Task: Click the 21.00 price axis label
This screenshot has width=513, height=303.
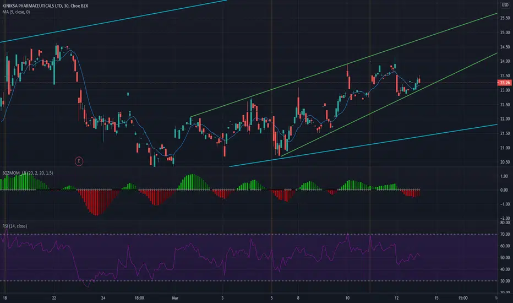Action: (505, 148)
